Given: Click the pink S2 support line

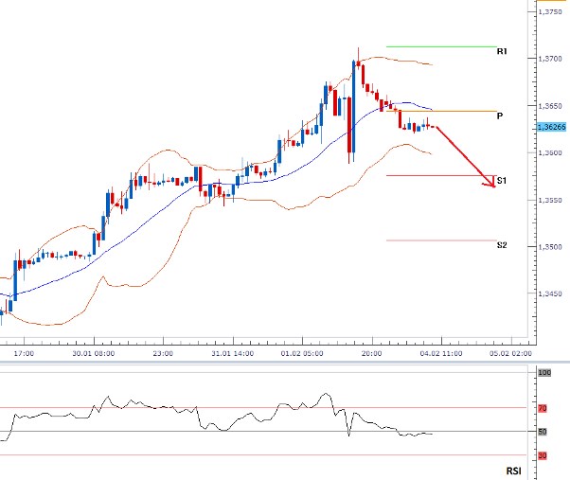Looking at the screenshot, I should point(441,240).
